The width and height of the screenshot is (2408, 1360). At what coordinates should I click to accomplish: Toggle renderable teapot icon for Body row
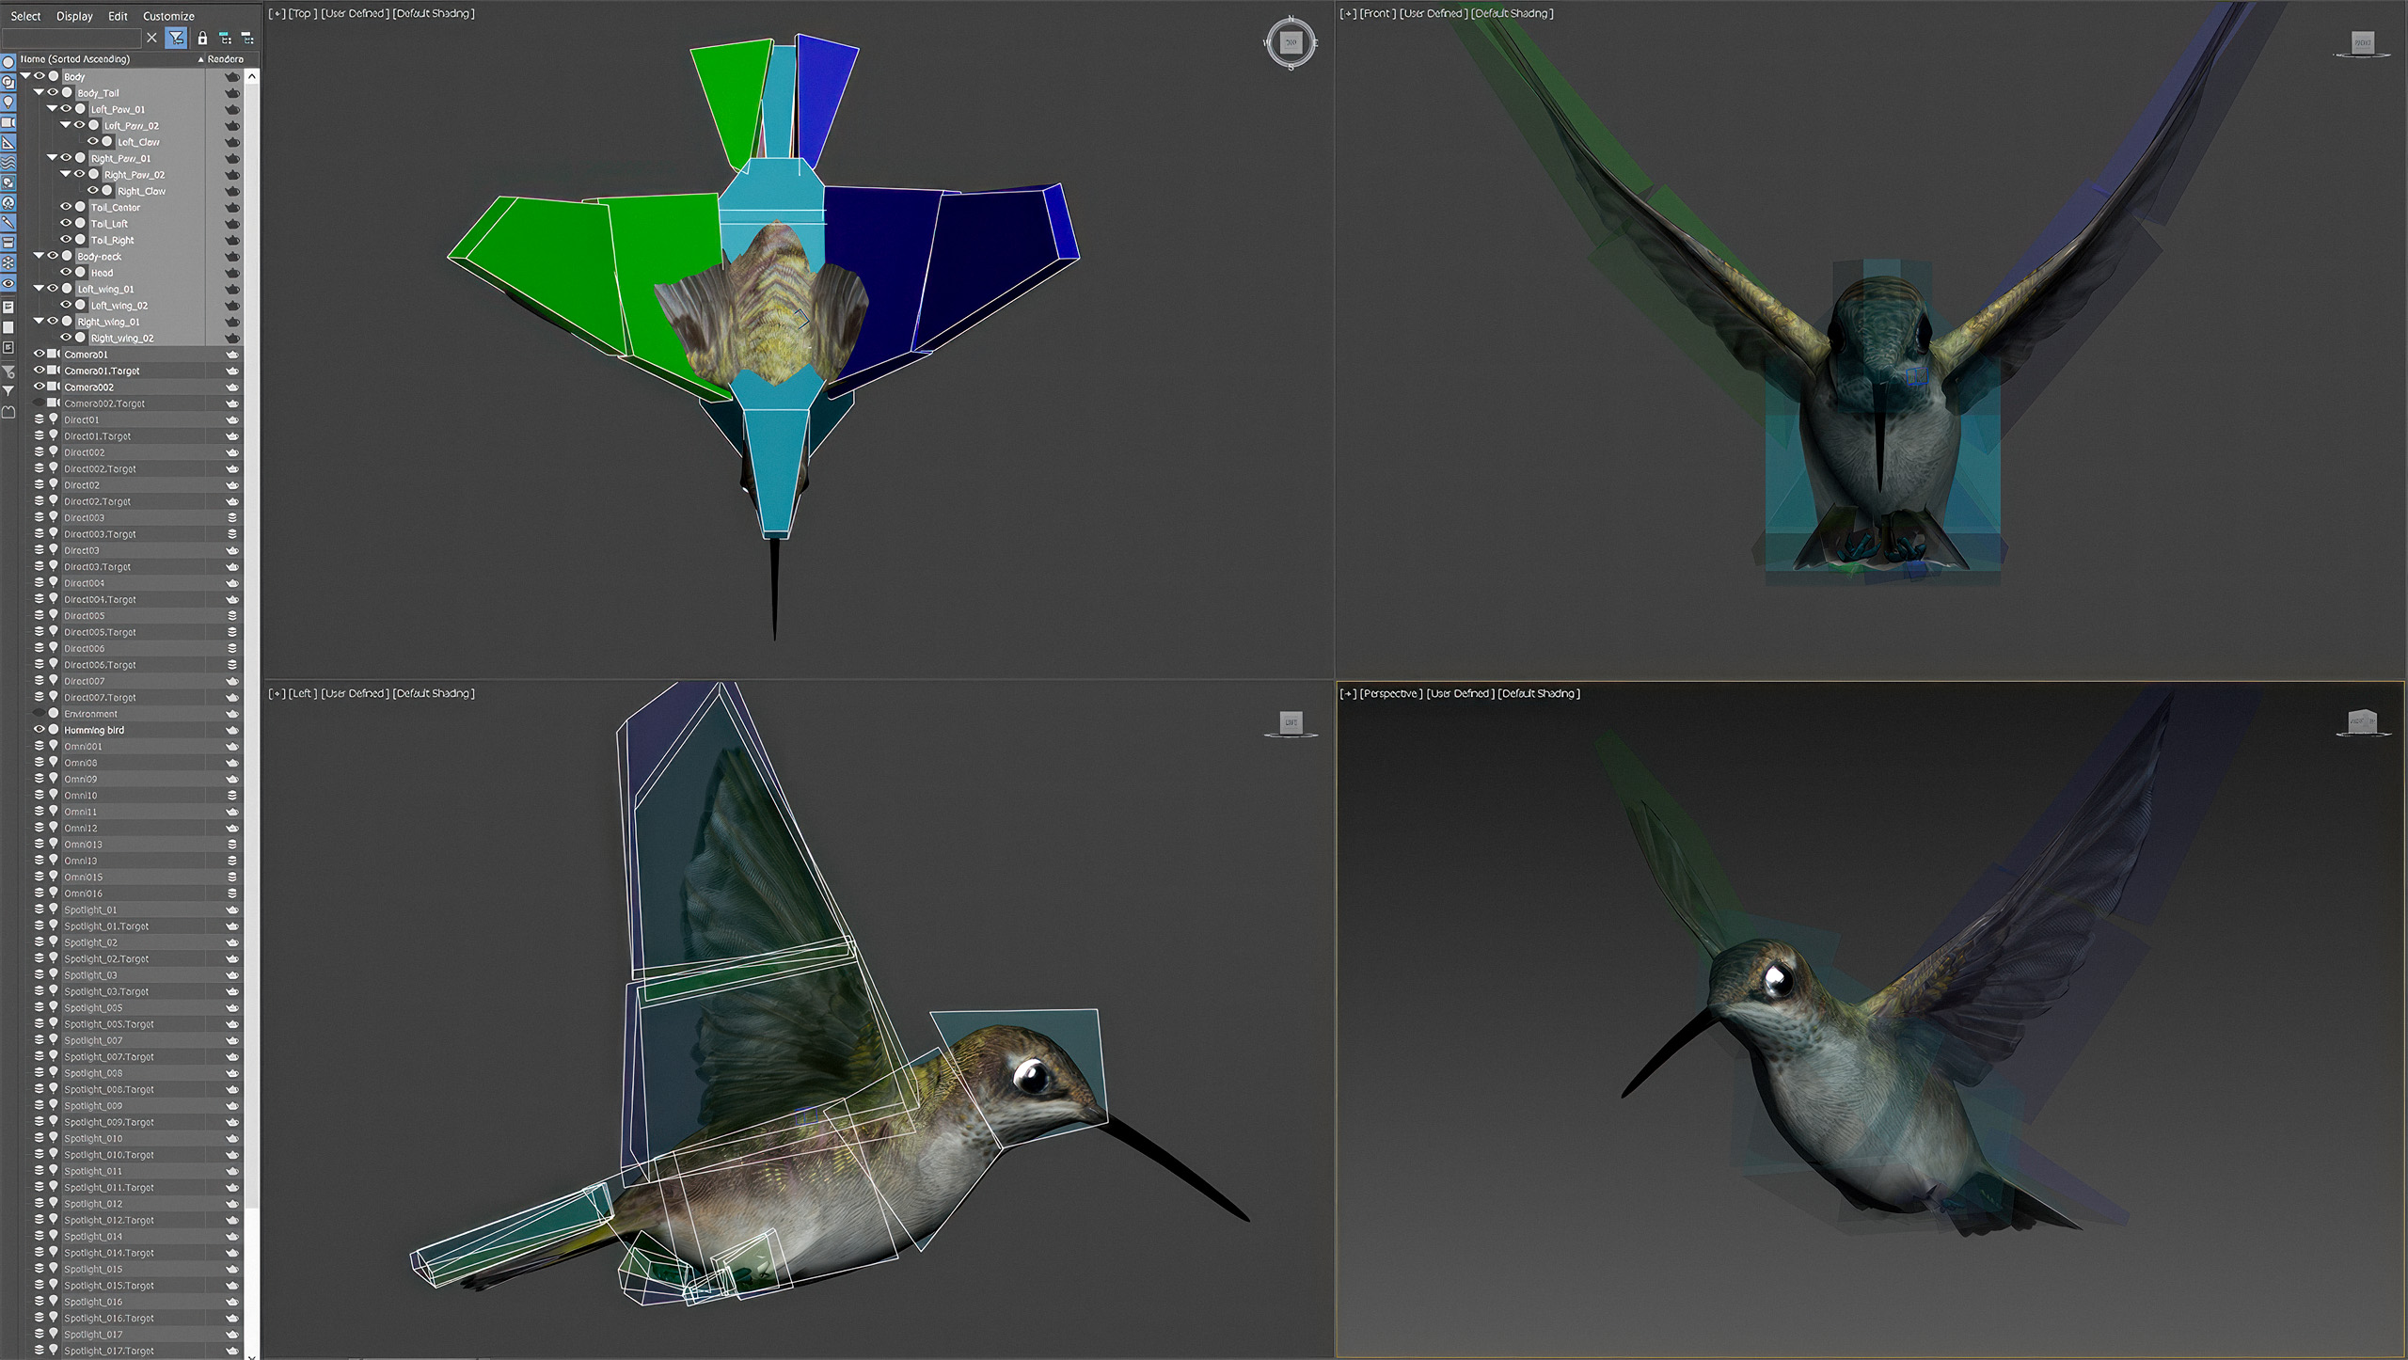click(x=232, y=77)
